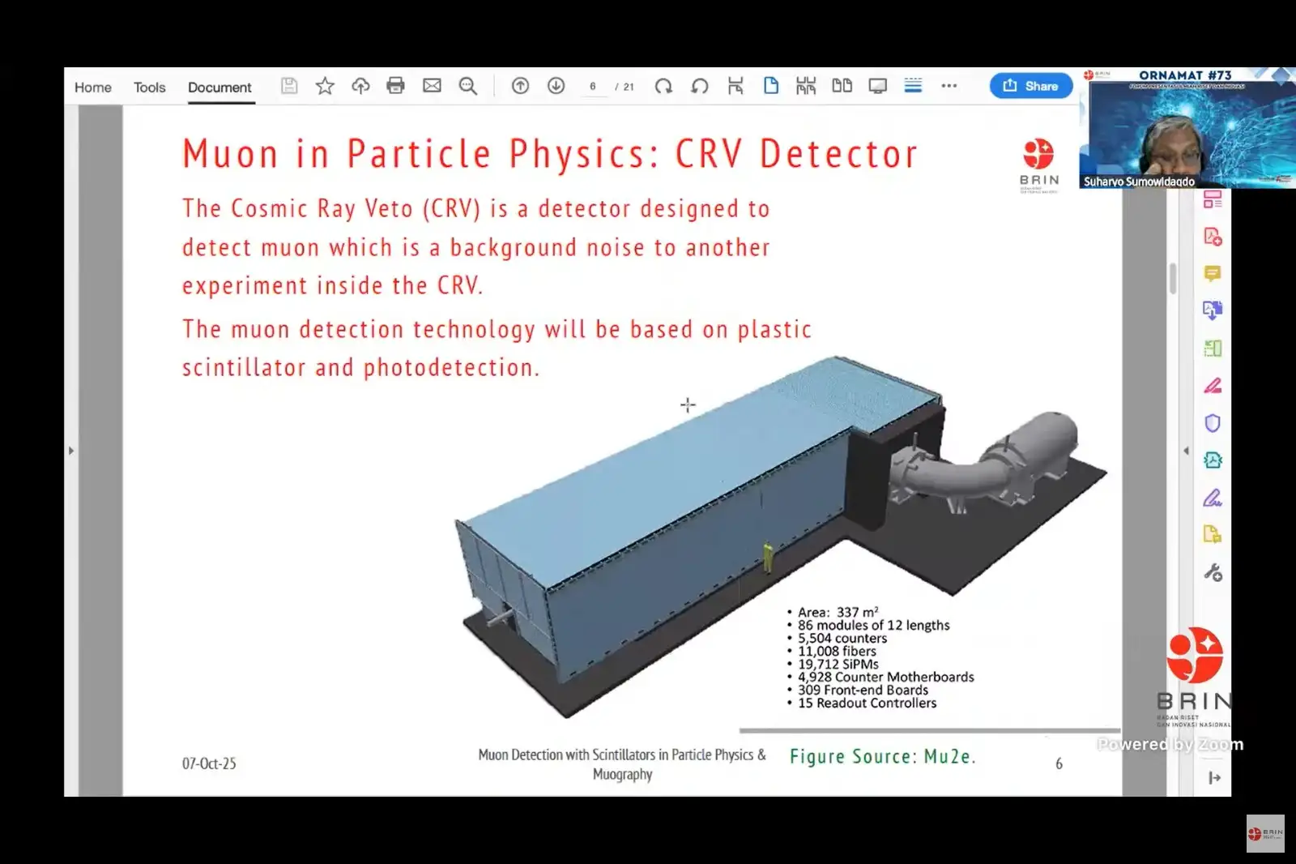Expand the left navigation pane arrow
Screen dimensions: 1296x864
pyautogui.click(x=71, y=451)
